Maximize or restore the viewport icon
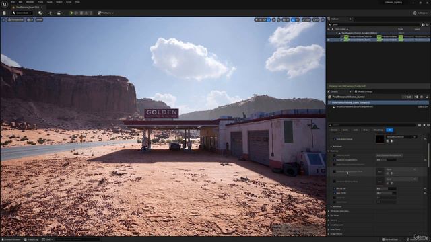431x242 pixels. (x=323, y=19)
